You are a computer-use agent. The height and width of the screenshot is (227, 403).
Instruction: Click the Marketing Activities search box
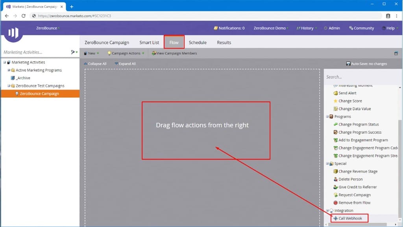pos(36,52)
